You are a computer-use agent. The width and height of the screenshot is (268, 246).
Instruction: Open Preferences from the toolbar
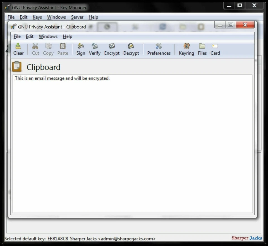click(159, 49)
